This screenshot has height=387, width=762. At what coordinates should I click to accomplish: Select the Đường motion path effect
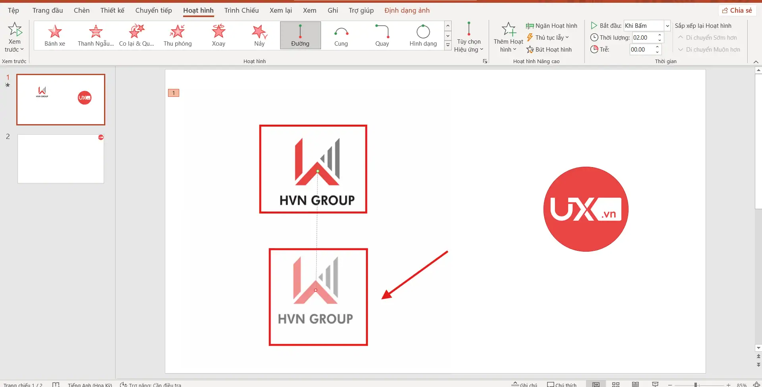point(300,35)
